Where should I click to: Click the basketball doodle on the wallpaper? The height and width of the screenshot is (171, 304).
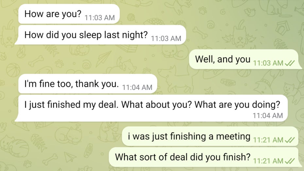(13, 70)
